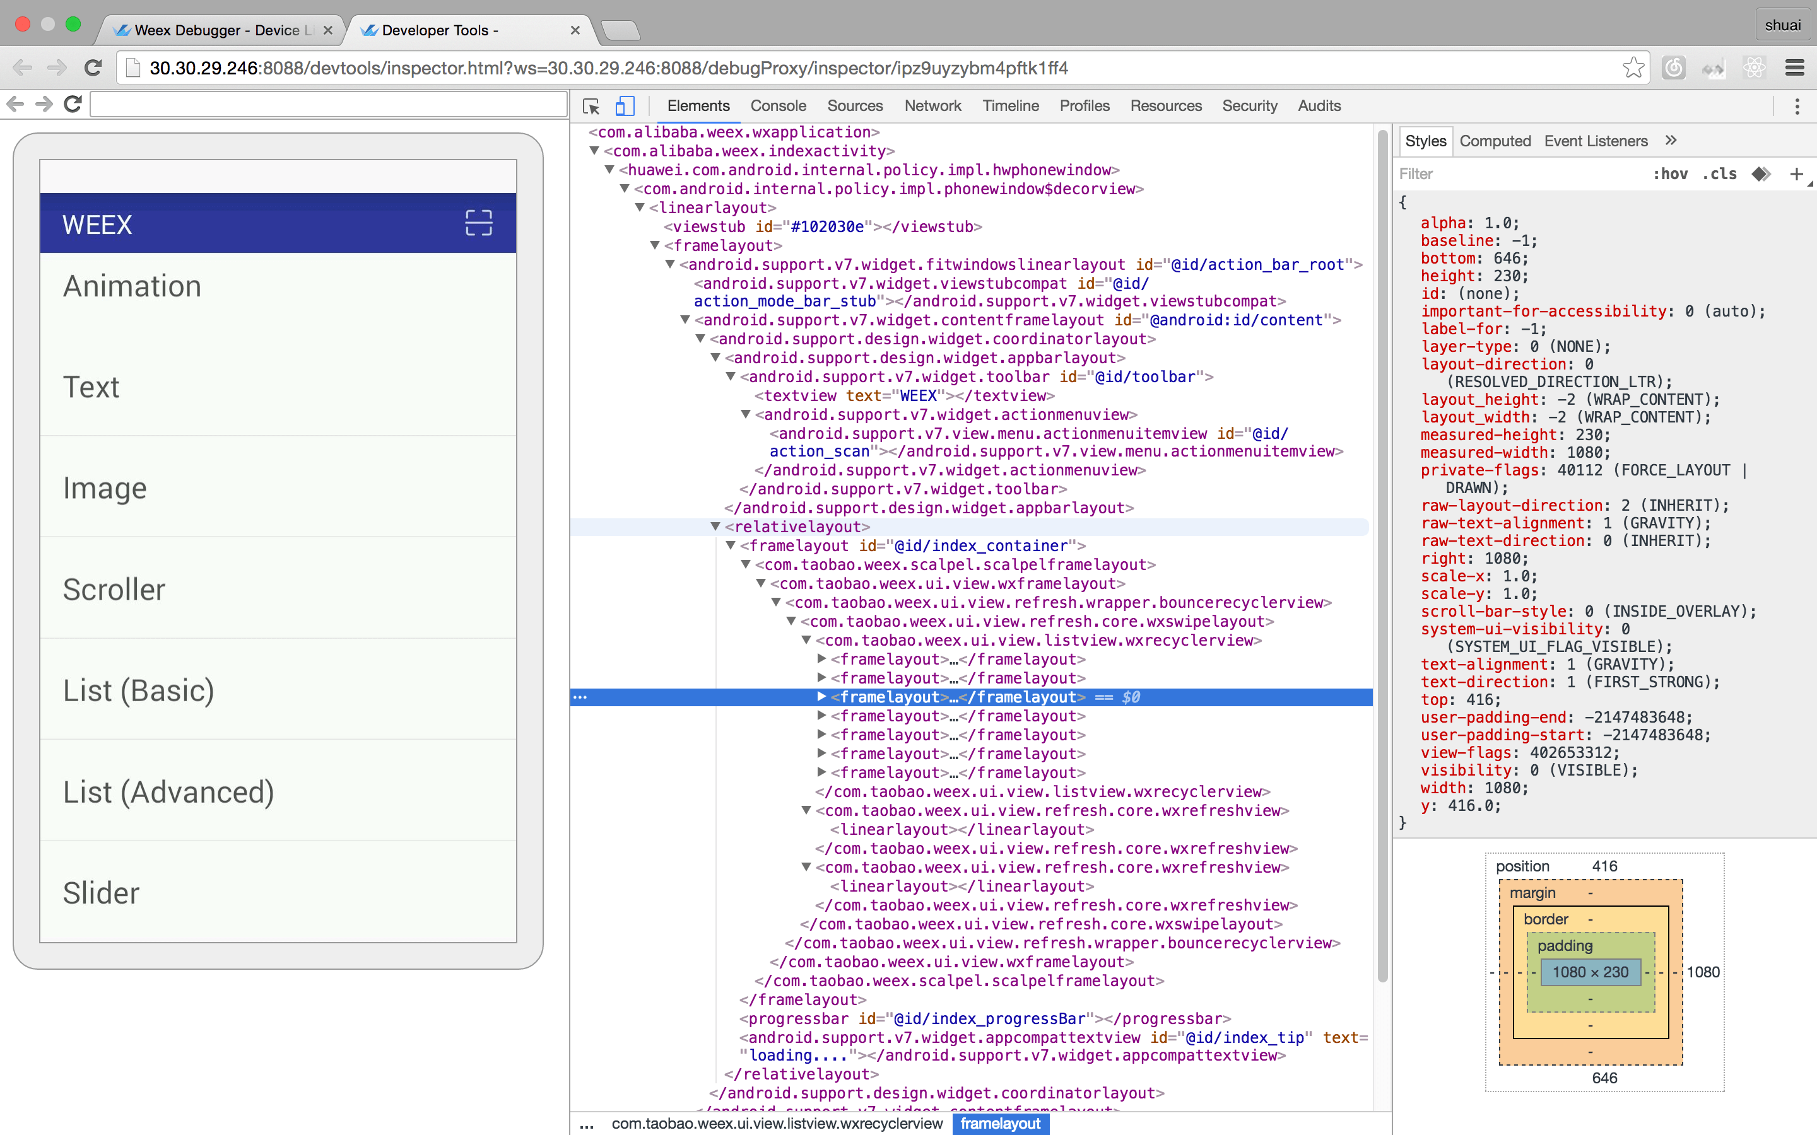Bookmark this page with the star icon

[x=1632, y=68]
